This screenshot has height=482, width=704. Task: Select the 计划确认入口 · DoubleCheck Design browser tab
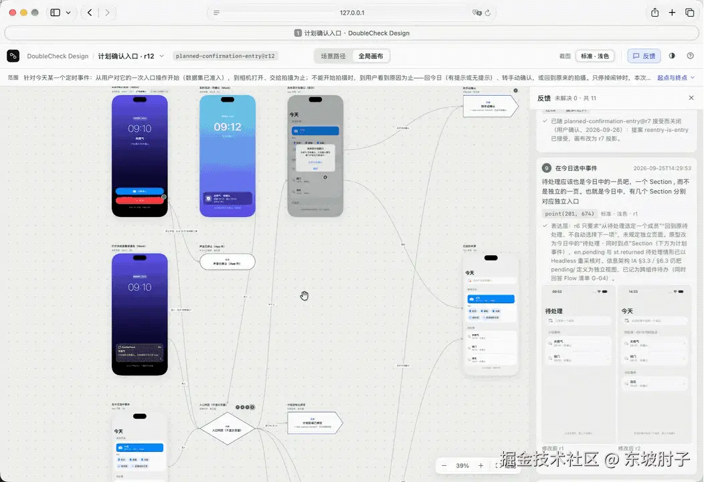352,33
